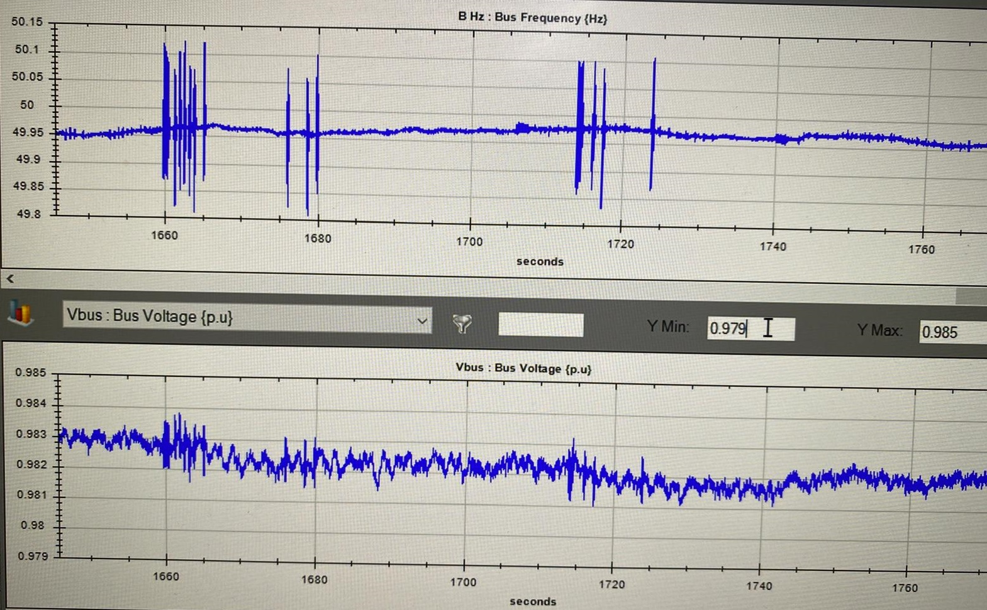Screen dimensions: 987x610
Task: Click the 'Y Min:' label
Action: [x=667, y=327]
